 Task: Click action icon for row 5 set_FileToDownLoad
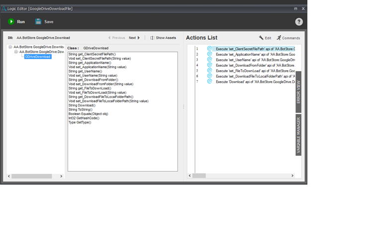pyautogui.click(x=209, y=71)
